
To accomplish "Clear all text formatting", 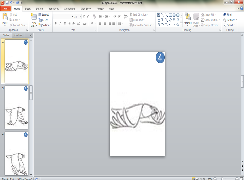I will pos(94,17).
